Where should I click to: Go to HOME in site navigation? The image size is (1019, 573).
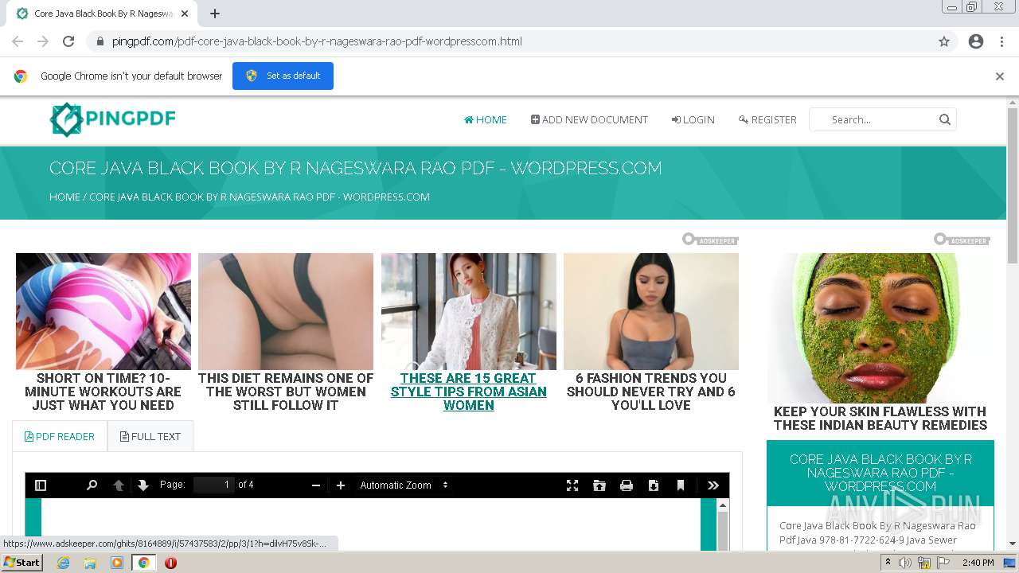tap(486, 119)
